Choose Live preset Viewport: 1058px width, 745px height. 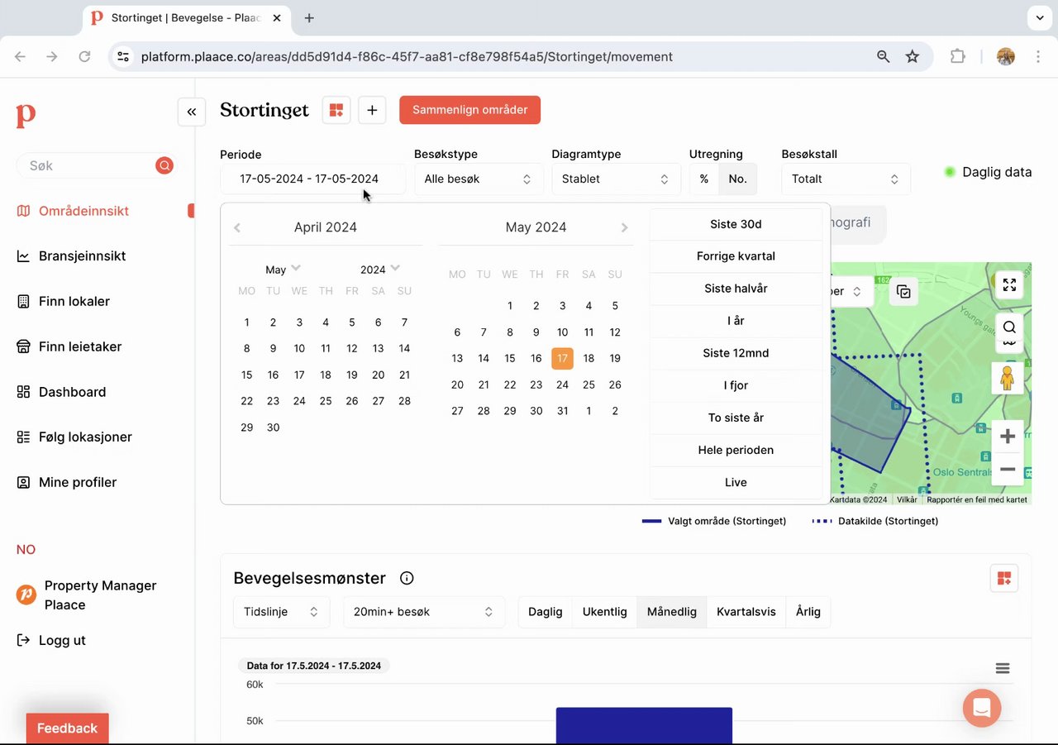click(x=736, y=483)
